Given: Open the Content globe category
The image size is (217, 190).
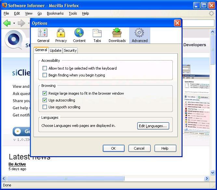Looking at the screenshot, I should tap(79, 35).
